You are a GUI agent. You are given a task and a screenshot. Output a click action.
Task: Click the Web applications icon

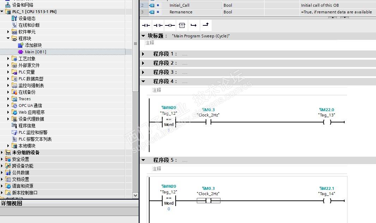(x=14, y=112)
